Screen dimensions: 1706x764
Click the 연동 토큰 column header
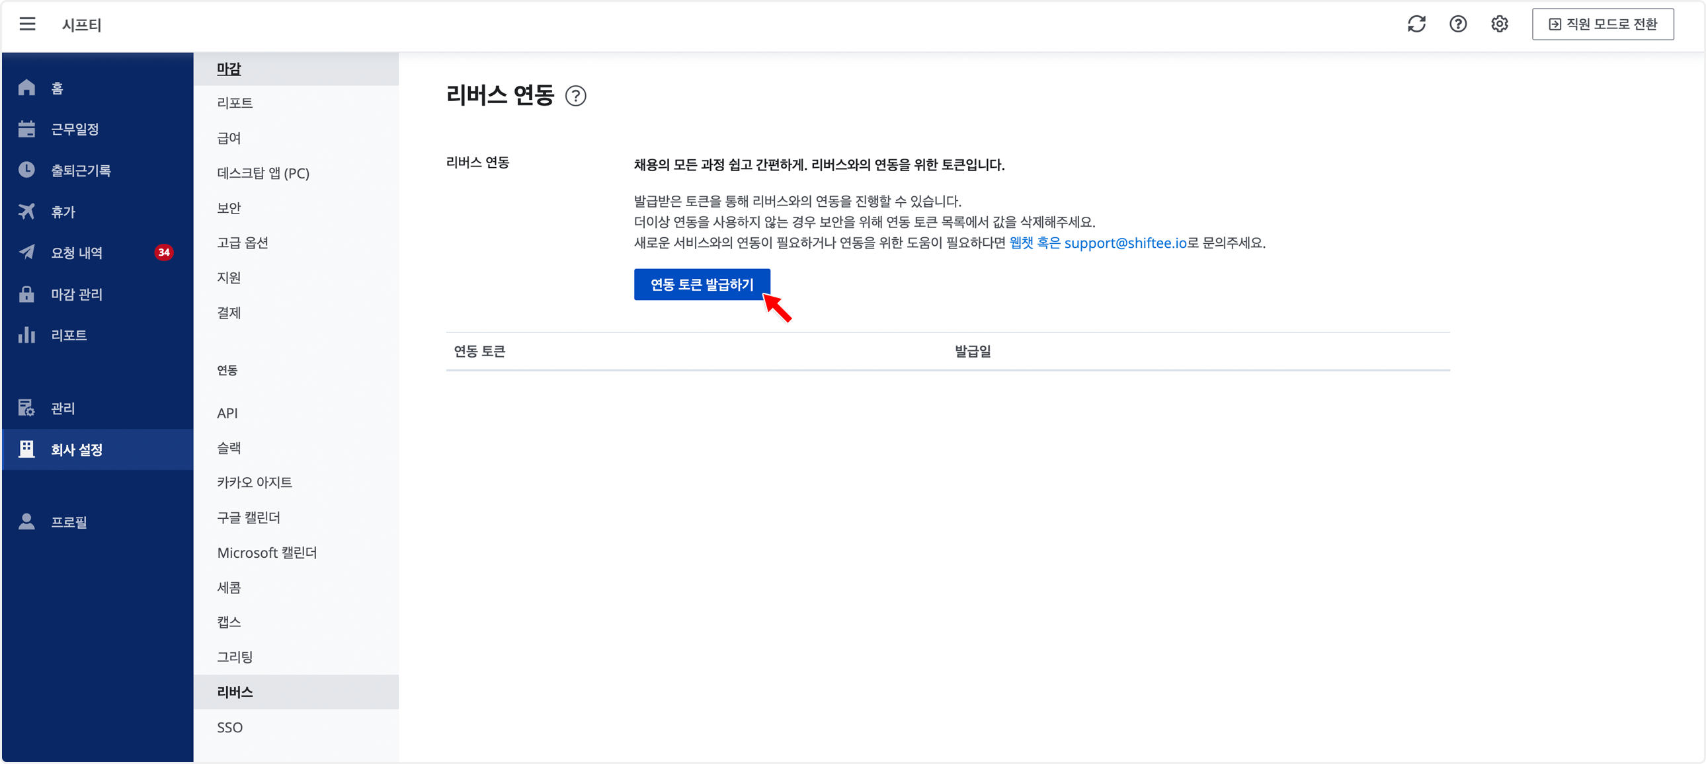pos(479,352)
